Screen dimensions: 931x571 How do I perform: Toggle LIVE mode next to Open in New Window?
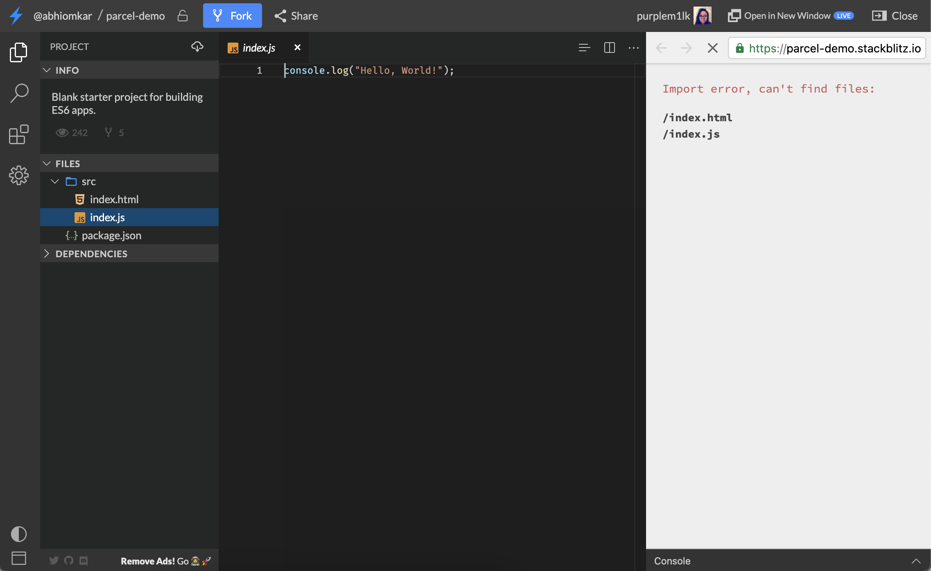844,16
